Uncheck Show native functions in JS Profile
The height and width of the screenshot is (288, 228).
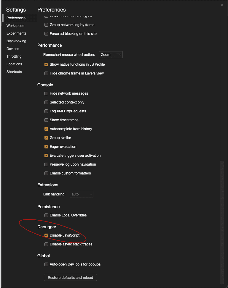point(46,64)
